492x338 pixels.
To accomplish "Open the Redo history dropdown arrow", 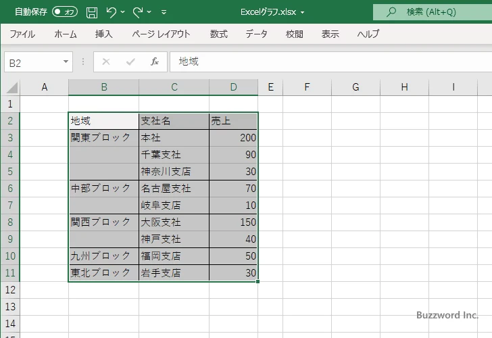I will point(149,12).
